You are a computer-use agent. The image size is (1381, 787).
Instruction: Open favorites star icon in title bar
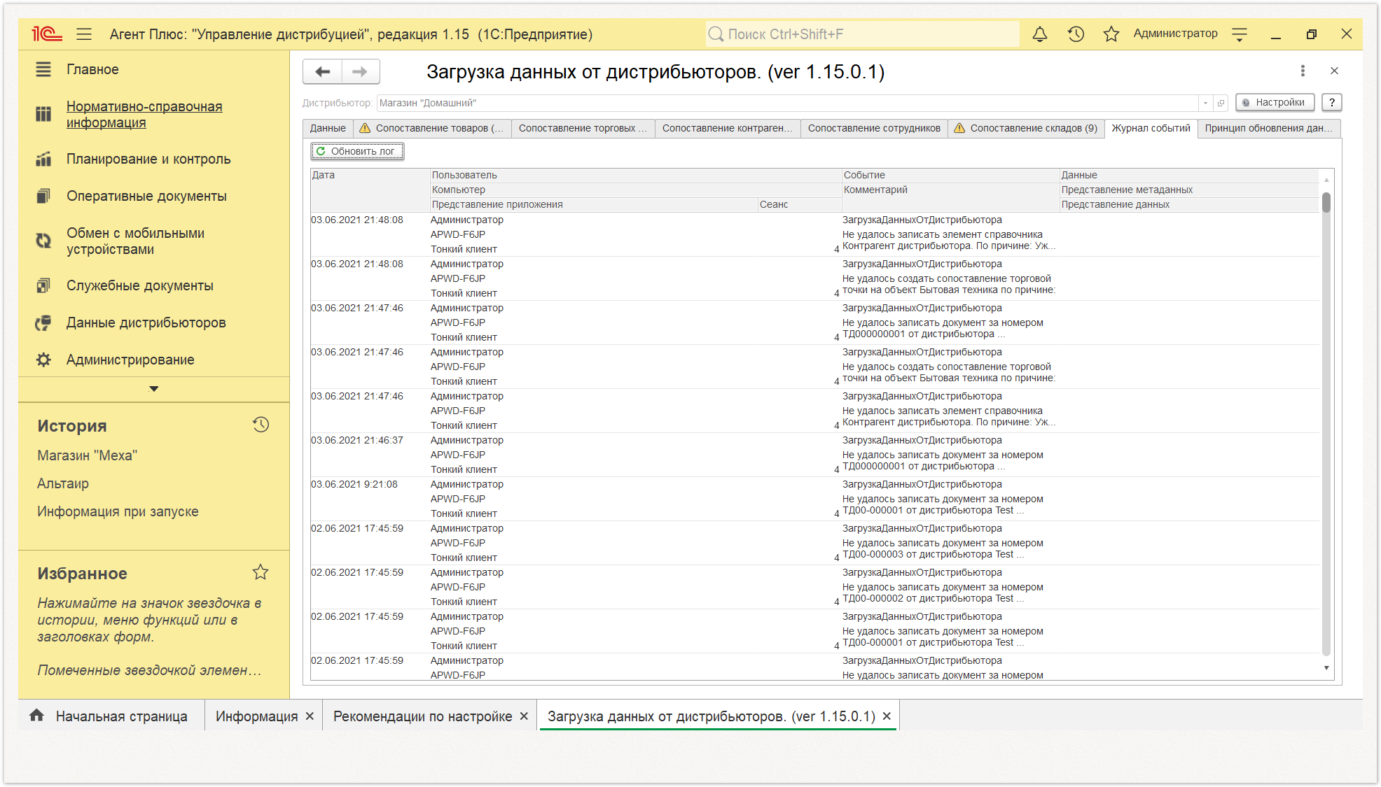[1111, 34]
